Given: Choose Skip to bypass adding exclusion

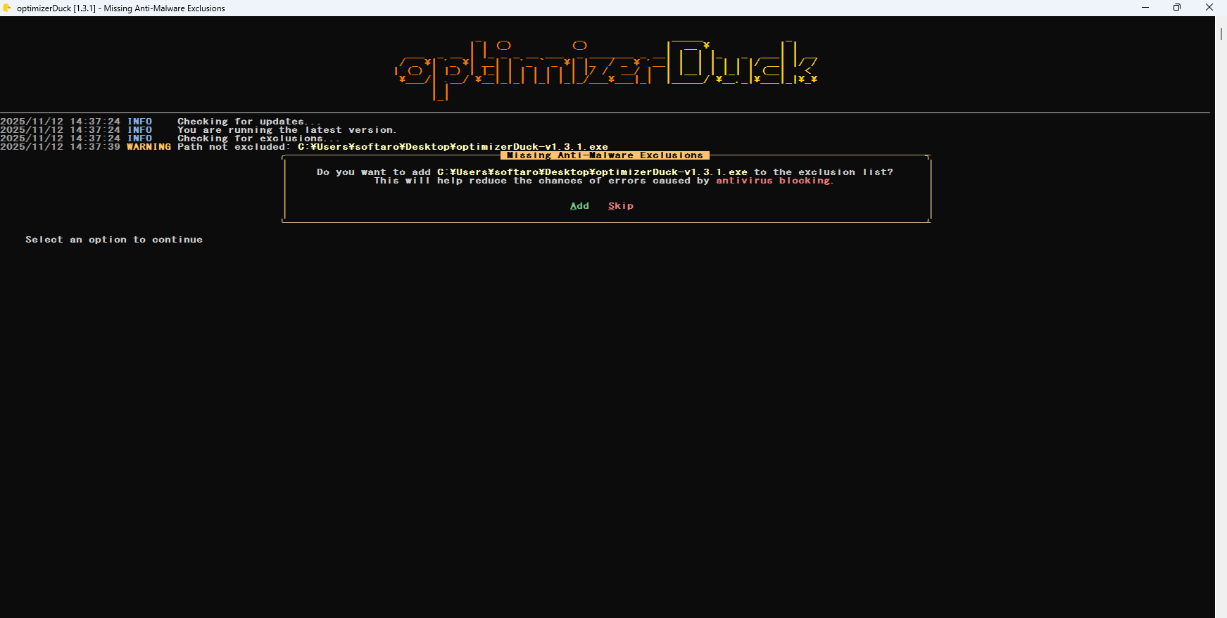Looking at the screenshot, I should tap(621, 206).
